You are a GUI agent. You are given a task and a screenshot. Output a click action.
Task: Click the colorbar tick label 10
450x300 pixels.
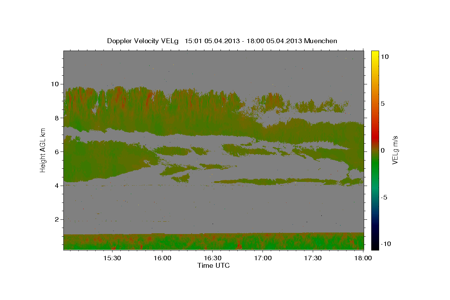tap(385, 56)
